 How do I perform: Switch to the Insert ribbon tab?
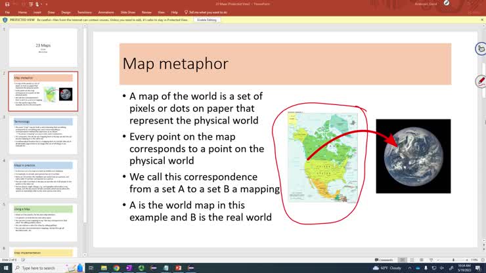pyautogui.click(x=37, y=12)
